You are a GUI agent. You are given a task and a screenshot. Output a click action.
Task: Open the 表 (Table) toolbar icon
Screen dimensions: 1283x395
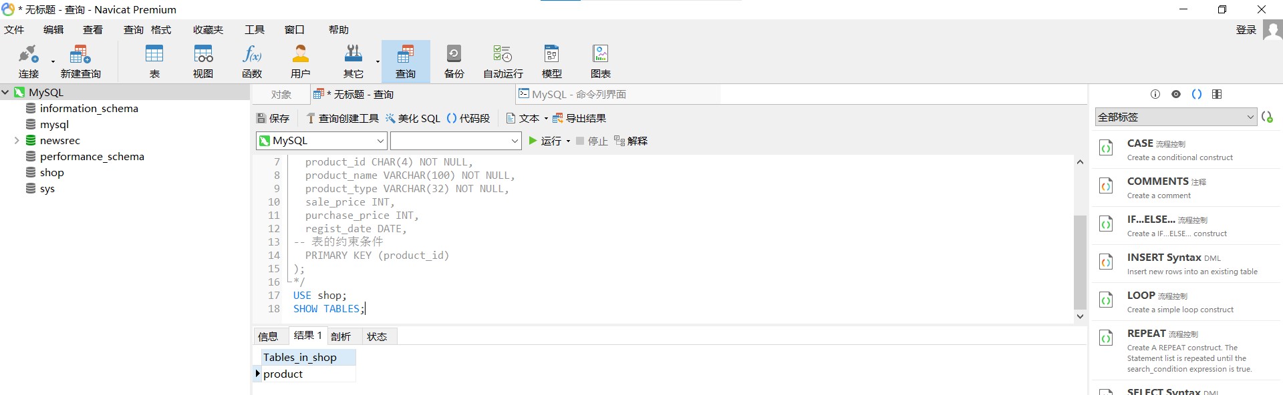point(154,61)
